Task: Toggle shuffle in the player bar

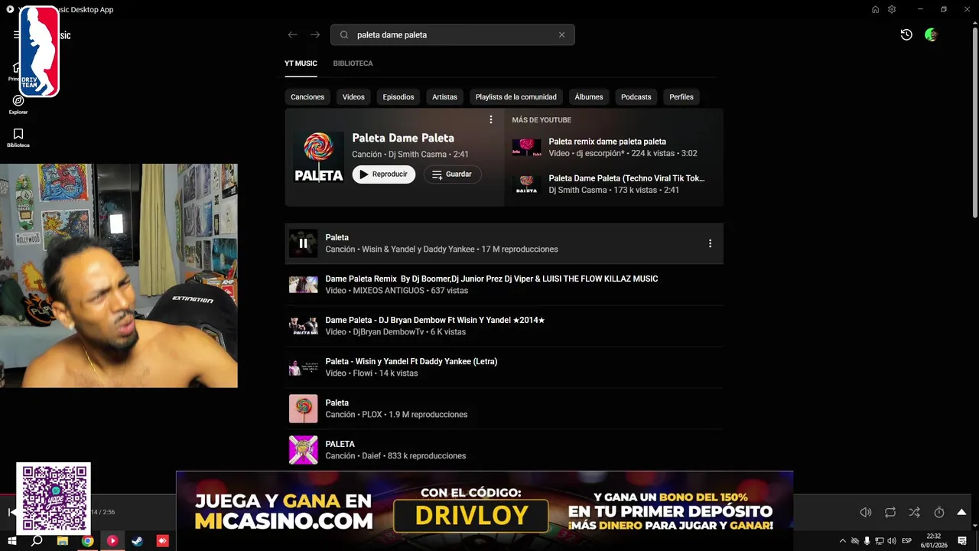Action: pos(915,512)
